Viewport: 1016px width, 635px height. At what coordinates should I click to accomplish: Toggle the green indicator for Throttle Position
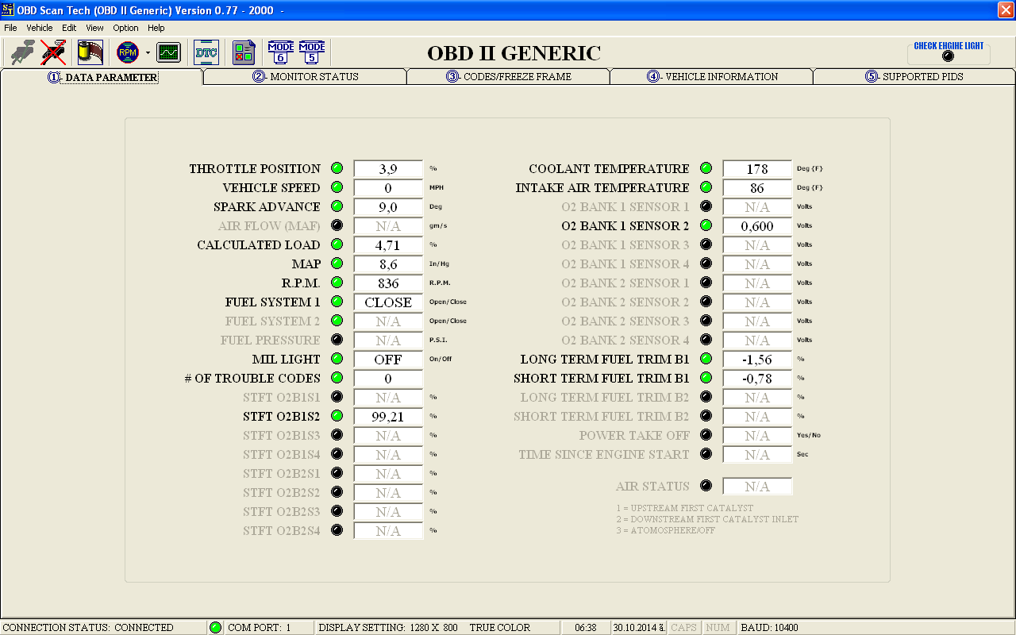(x=337, y=168)
